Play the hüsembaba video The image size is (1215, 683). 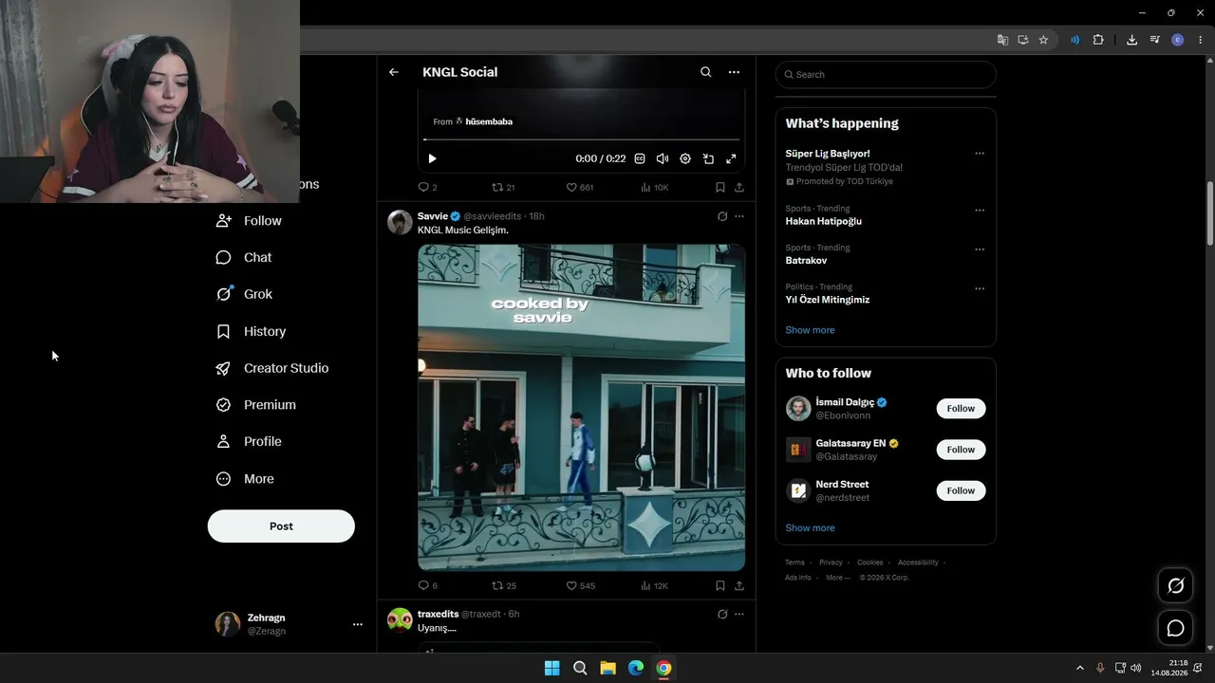pos(432,158)
